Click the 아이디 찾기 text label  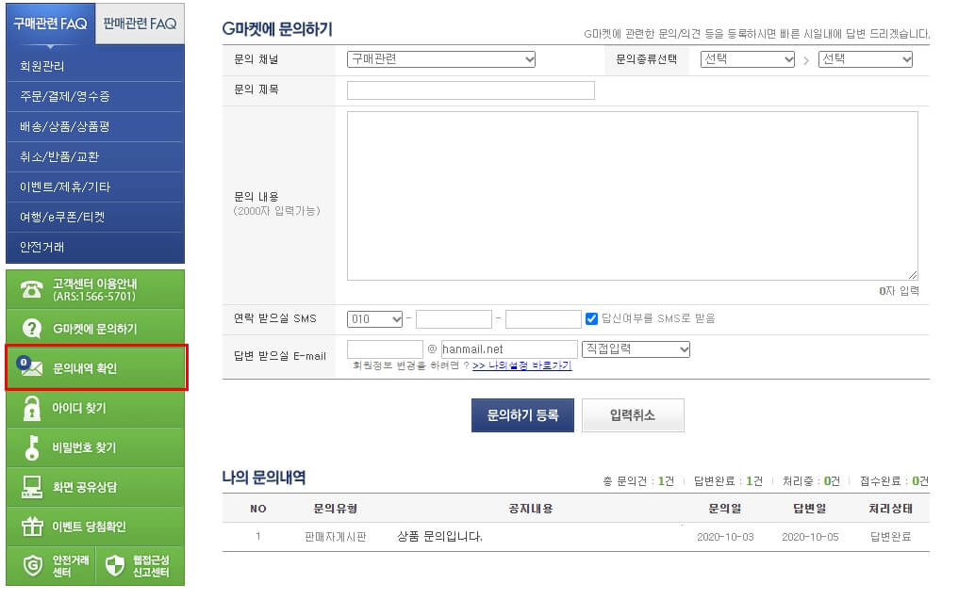tap(79, 408)
